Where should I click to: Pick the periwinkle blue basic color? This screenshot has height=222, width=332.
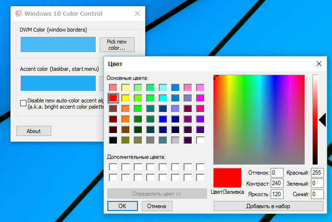[175, 109]
